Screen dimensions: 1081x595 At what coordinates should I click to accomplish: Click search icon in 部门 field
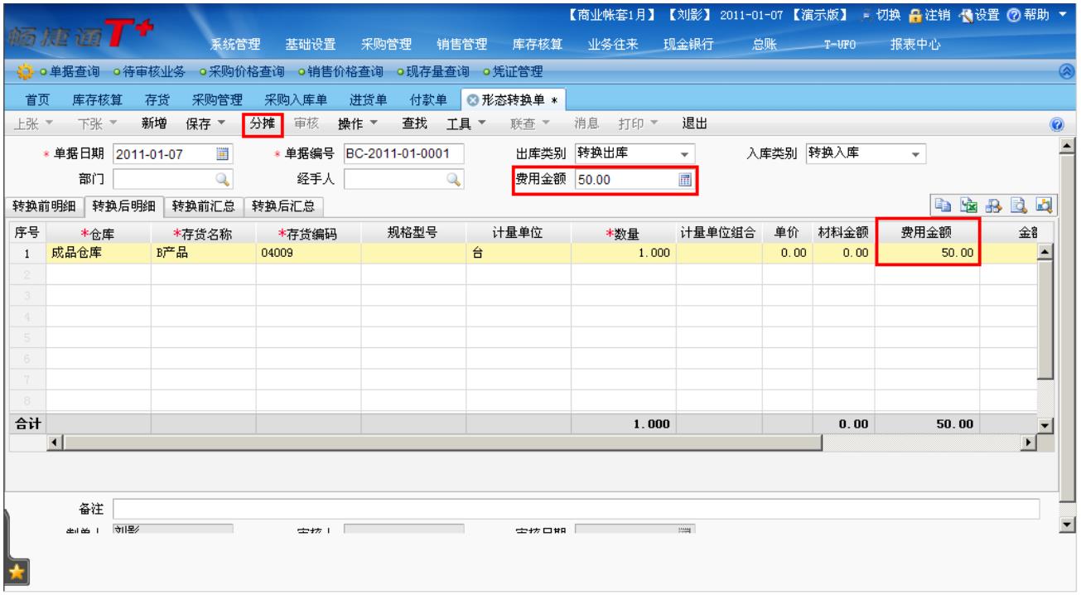[222, 177]
